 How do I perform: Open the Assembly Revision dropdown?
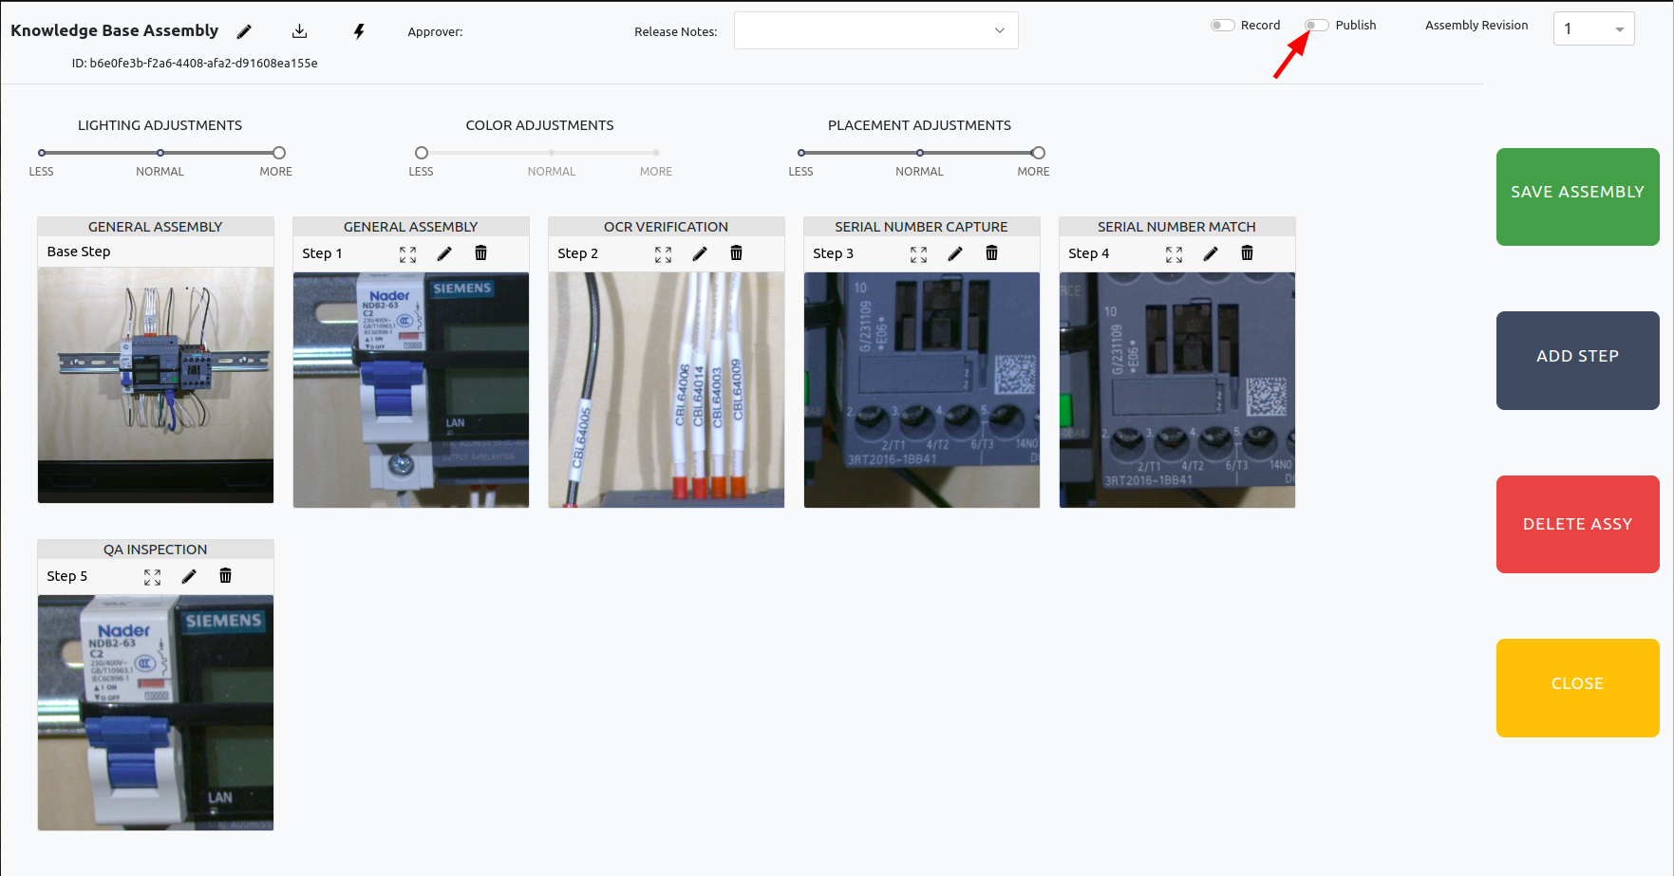click(x=1593, y=29)
